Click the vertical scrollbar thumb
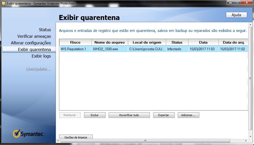 (x=250, y=78)
